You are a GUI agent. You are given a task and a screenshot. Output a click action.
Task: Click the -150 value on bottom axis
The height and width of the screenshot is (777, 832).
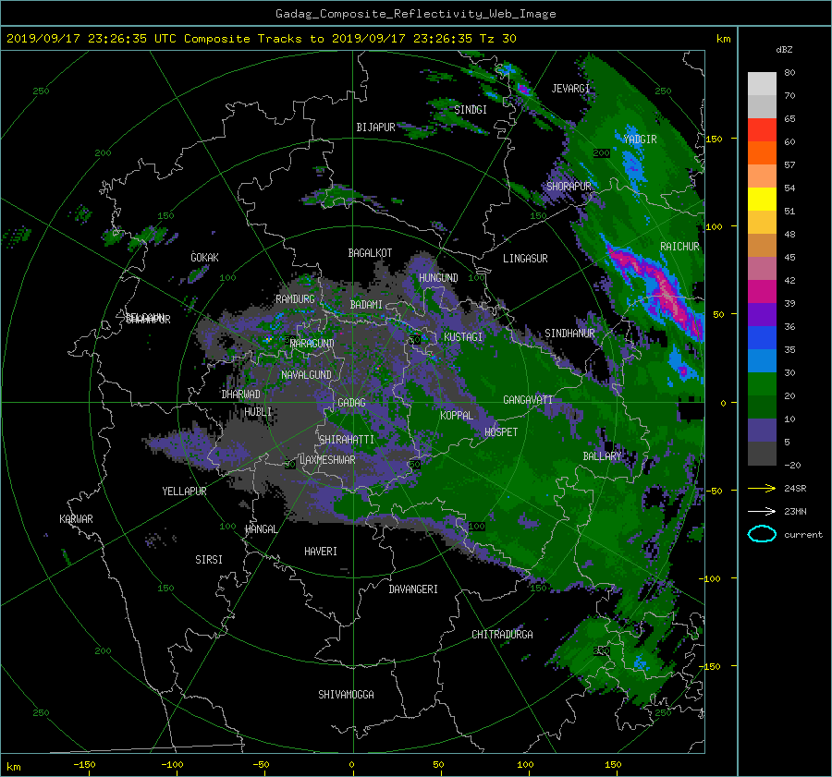coord(84,765)
